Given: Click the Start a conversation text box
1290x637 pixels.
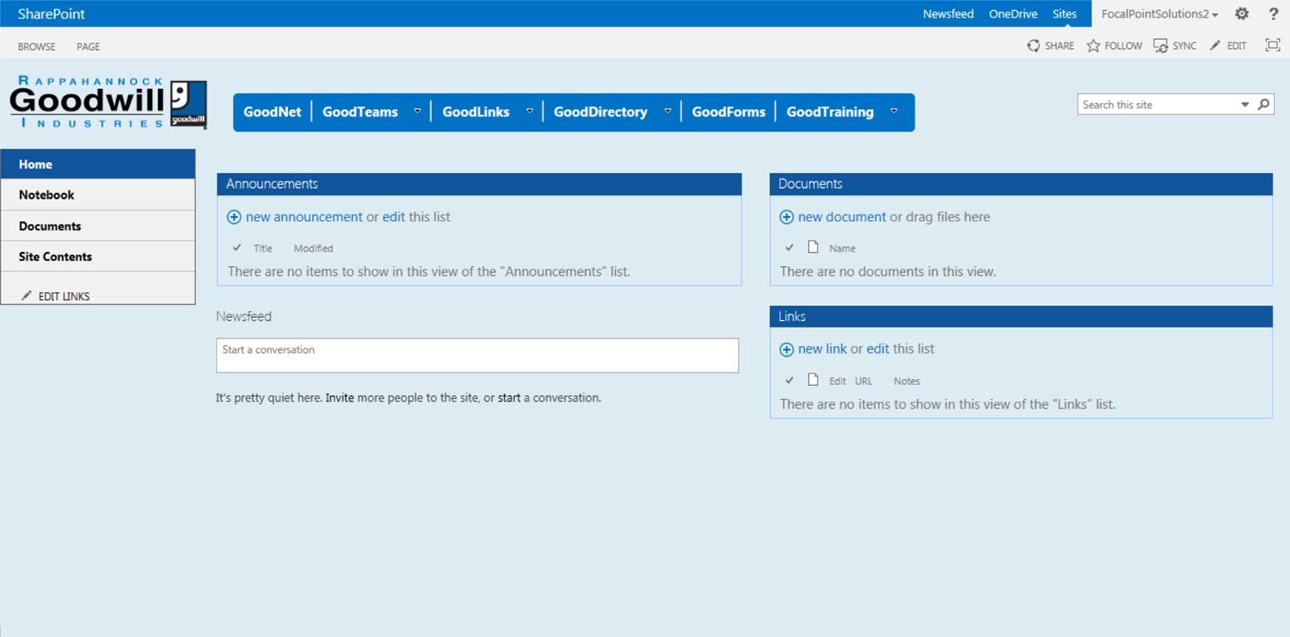Looking at the screenshot, I should coord(477,355).
